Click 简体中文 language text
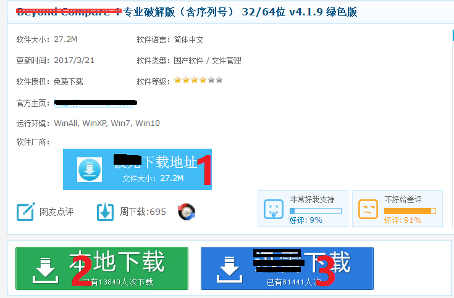 189,39
